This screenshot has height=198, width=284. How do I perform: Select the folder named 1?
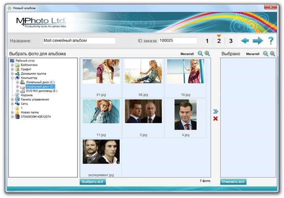click(x=22, y=108)
